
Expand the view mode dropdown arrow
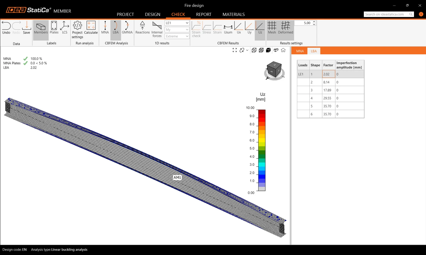click(x=247, y=50)
